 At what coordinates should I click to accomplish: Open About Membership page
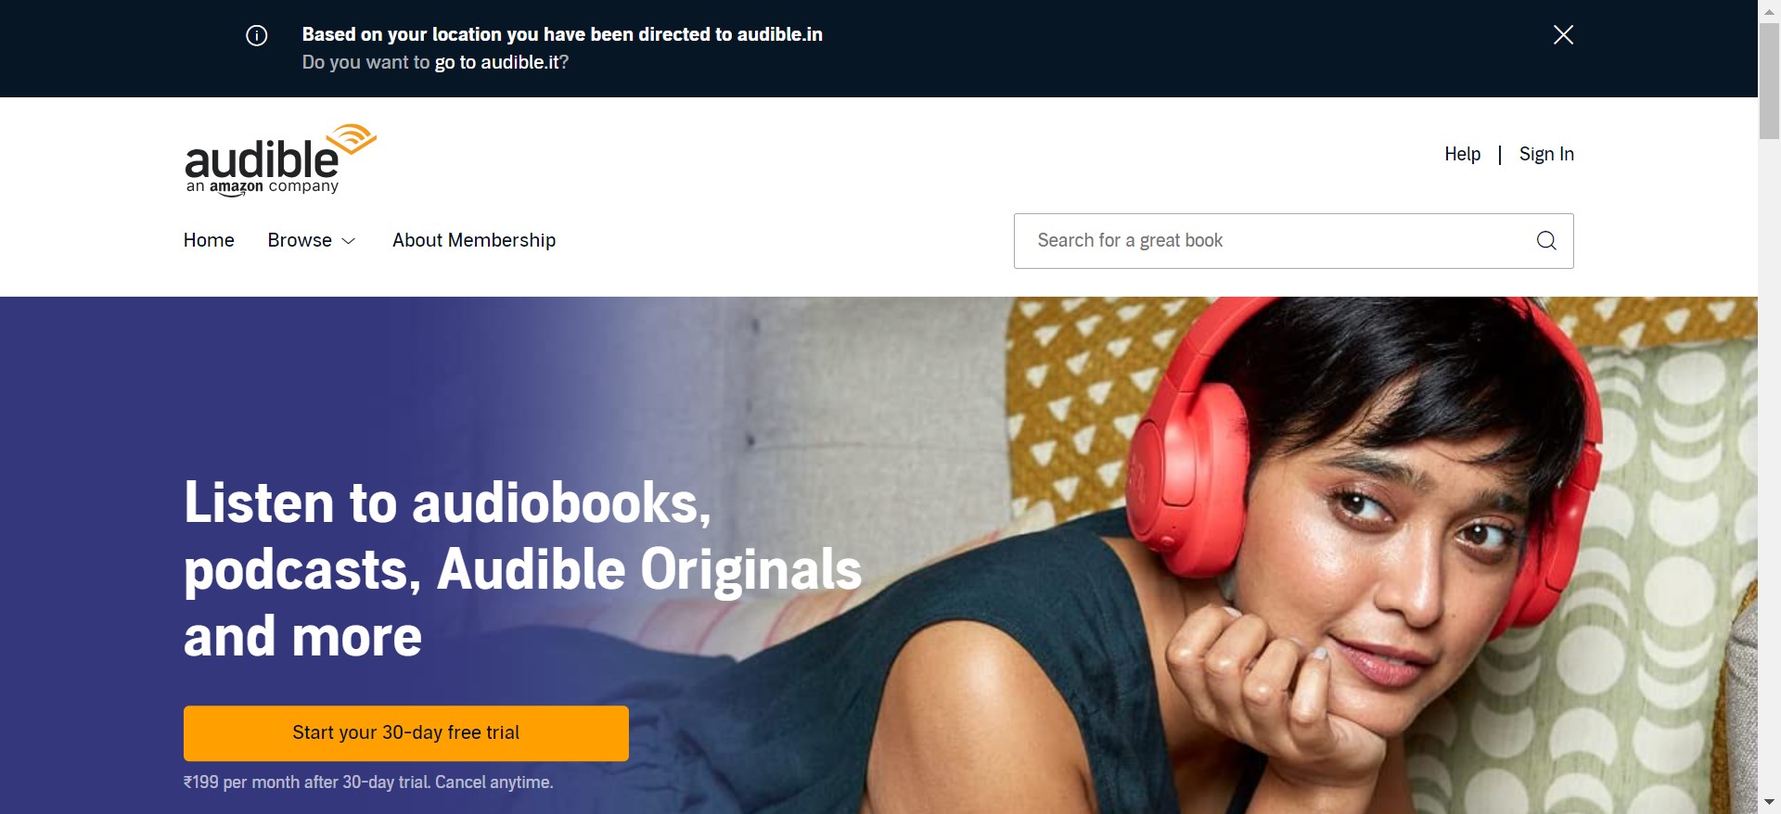point(474,240)
